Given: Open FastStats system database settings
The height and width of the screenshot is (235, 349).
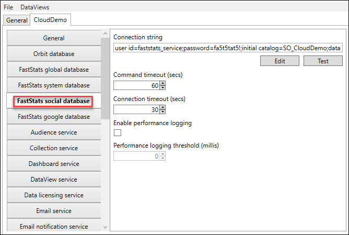Looking at the screenshot, I should pyautogui.click(x=54, y=85).
